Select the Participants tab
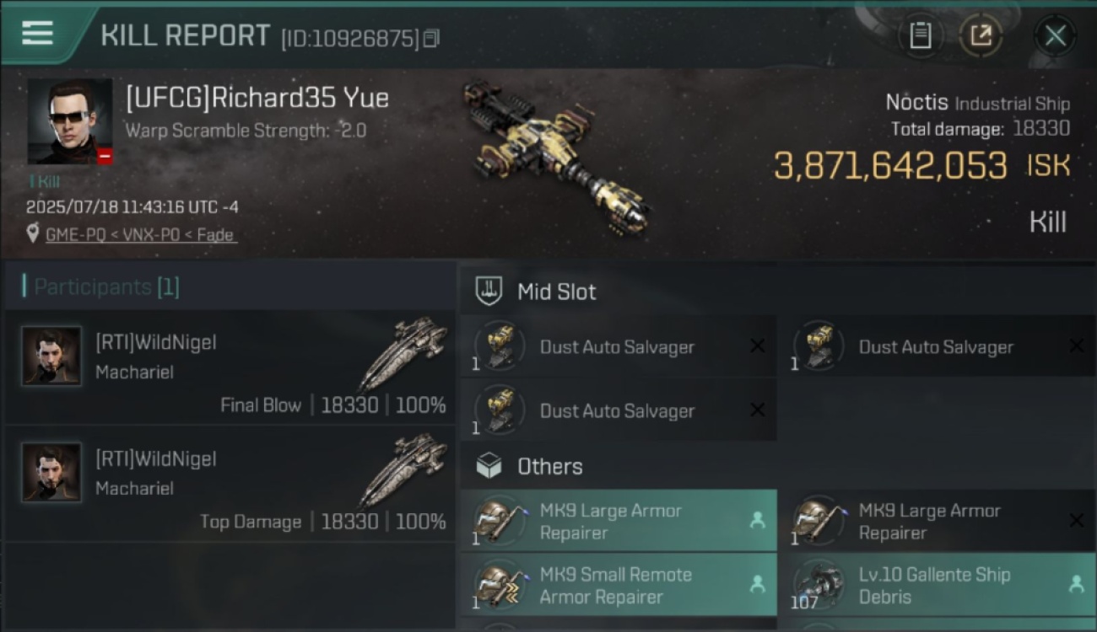The image size is (1097, 632). pyautogui.click(x=101, y=287)
